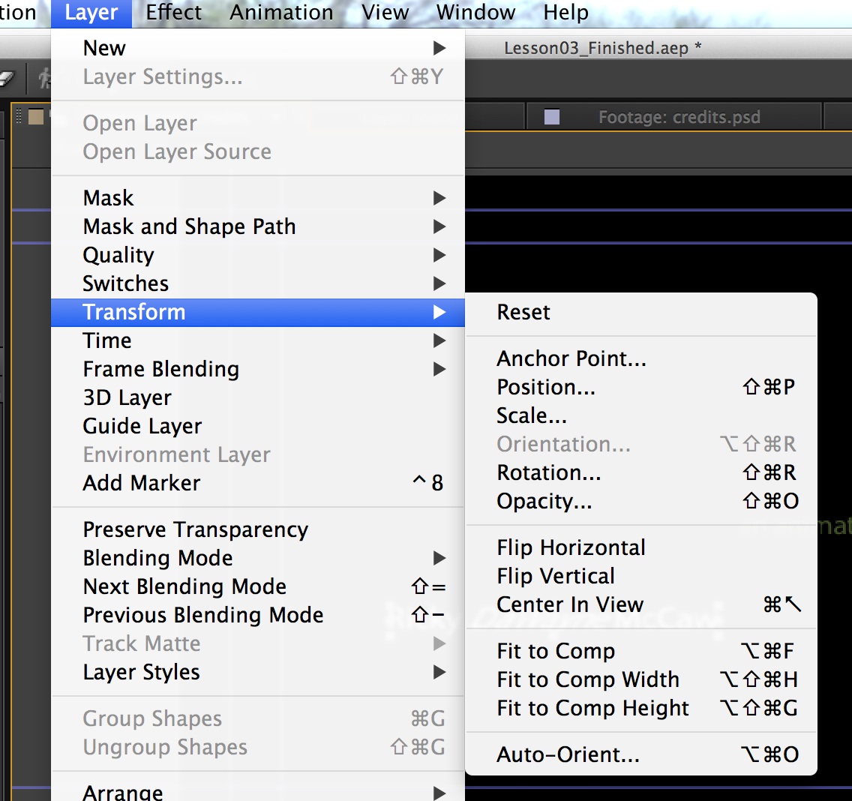Image resolution: width=852 pixels, height=801 pixels.
Task: Select the Puppet Pin tool
Action: (43, 78)
